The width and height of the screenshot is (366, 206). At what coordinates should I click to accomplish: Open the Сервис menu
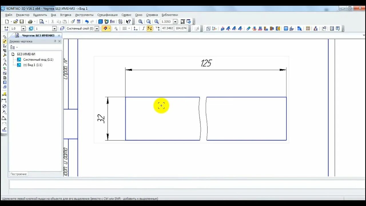[x=126, y=15]
